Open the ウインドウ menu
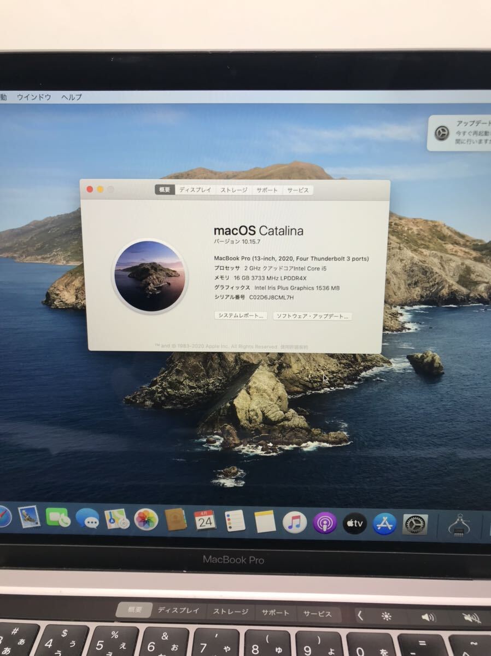The height and width of the screenshot is (656, 491). (x=34, y=97)
